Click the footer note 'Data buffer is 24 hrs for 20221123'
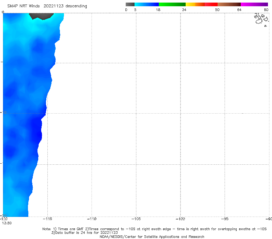This screenshot has width=272, height=239. (85, 233)
